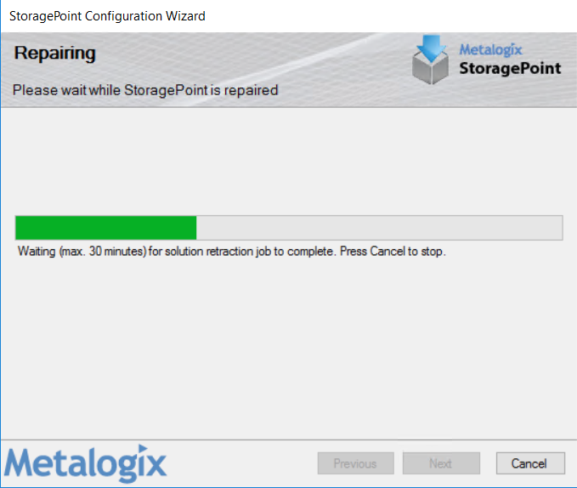Click the disabled Previous button
Viewport: 577px width, 488px height.
(x=355, y=463)
